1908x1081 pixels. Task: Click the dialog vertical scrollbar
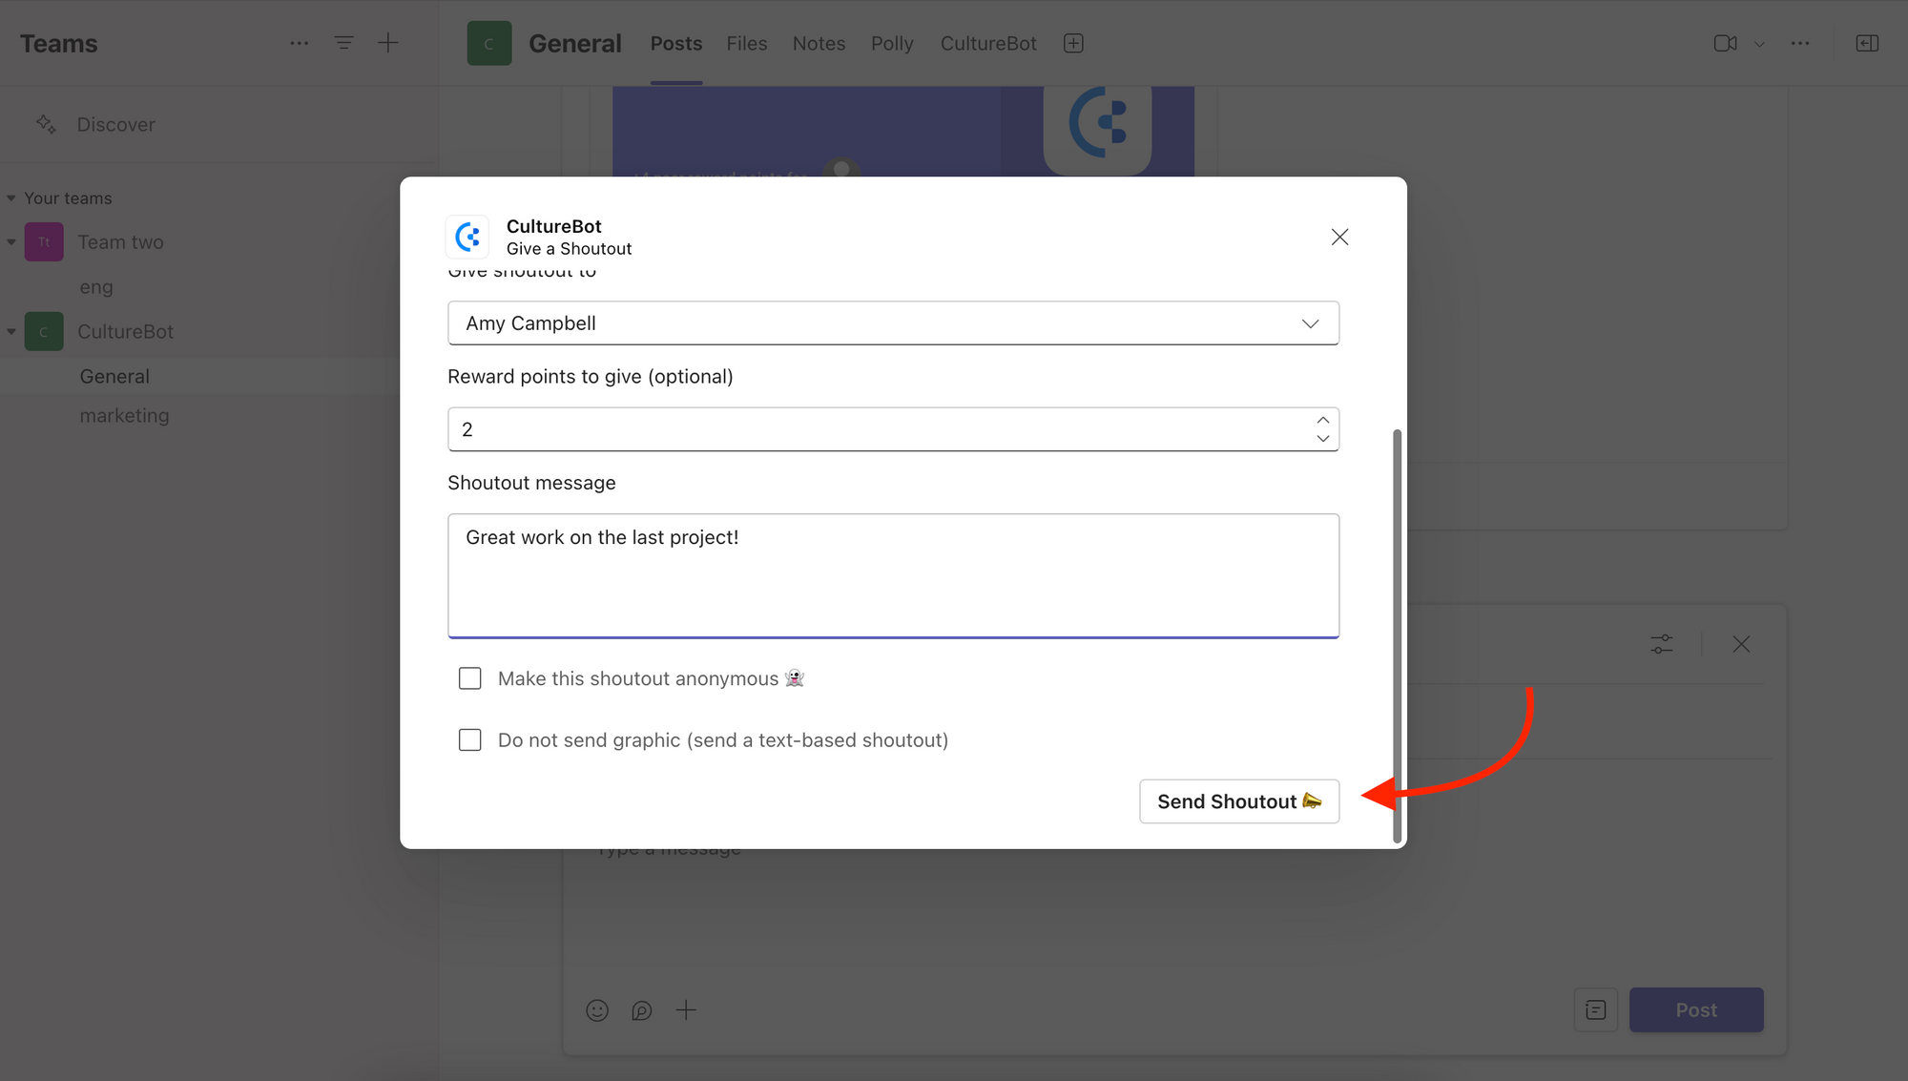[x=1398, y=635]
